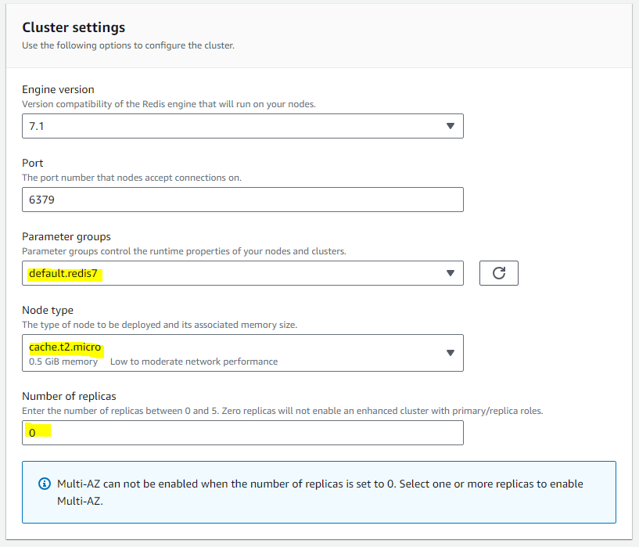Click the Node type dropdown arrow

(451, 353)
